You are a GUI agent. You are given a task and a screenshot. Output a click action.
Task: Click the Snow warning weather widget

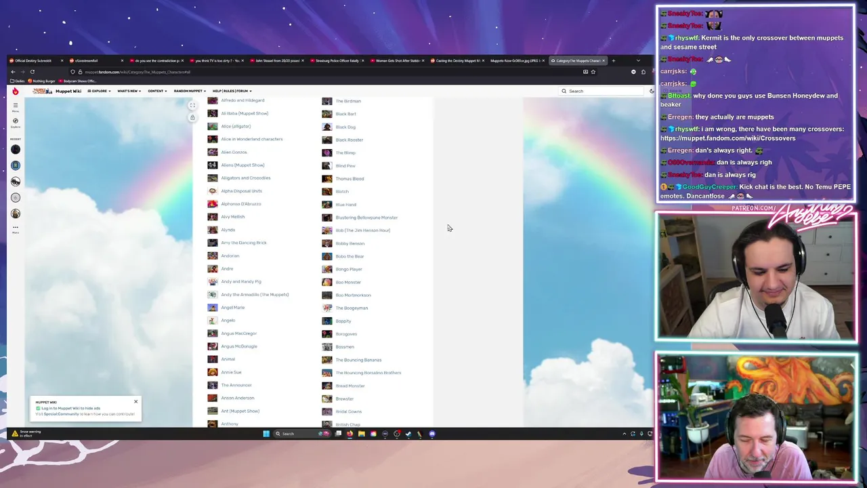25,433
